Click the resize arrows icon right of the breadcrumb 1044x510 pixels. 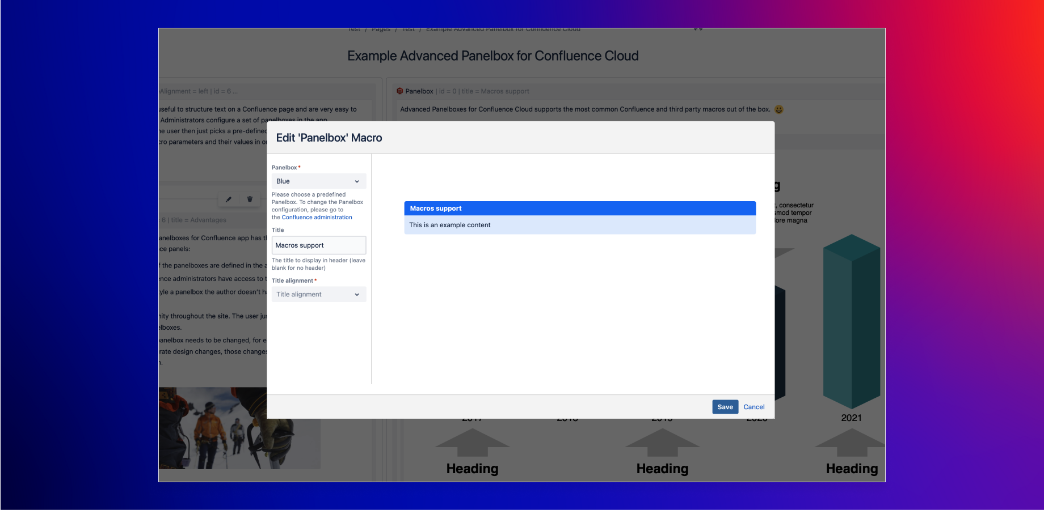(698, 28)
